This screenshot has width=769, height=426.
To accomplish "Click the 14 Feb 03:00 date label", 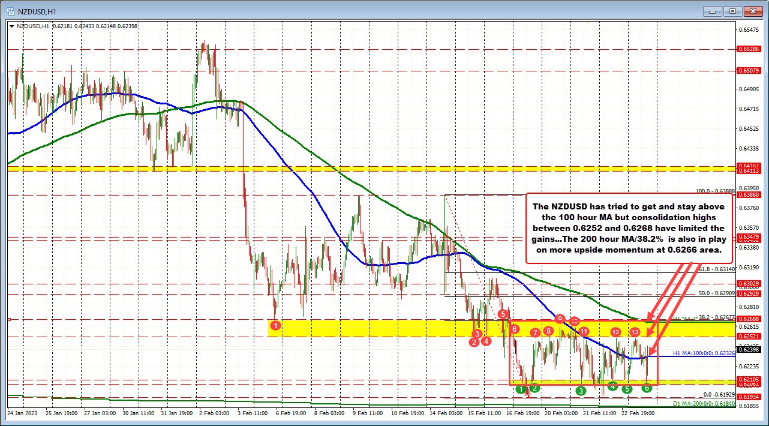I will [x=446, y=413].
